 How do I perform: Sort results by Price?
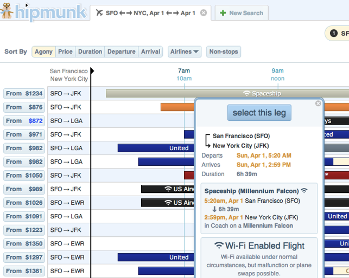[65, 51]
